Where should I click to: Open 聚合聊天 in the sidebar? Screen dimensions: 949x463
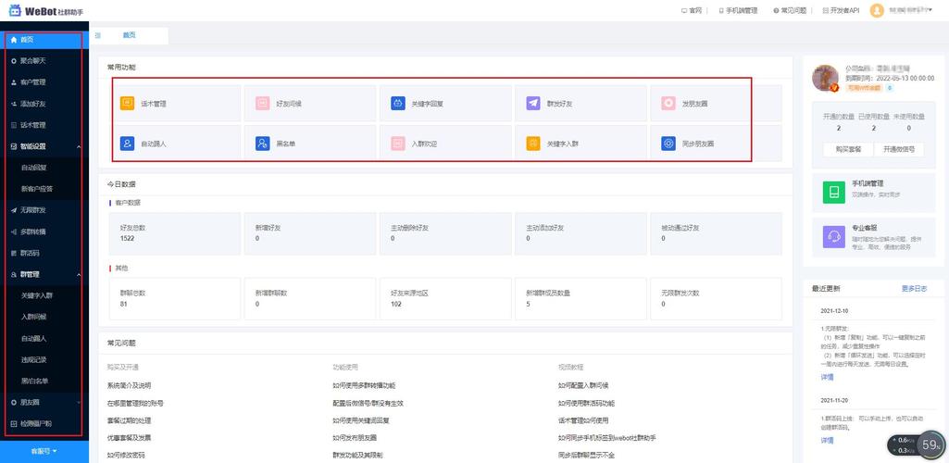point(44,61)
